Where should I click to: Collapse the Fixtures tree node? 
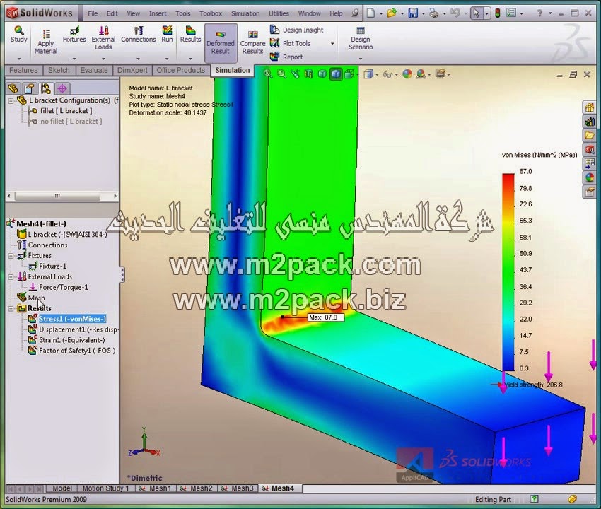(x=11, y=256)
